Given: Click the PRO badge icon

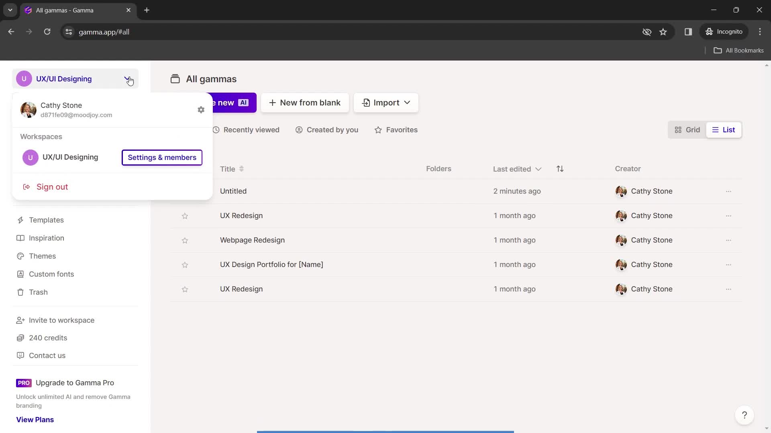Looking at the screenshot, I should pos(24,383).
